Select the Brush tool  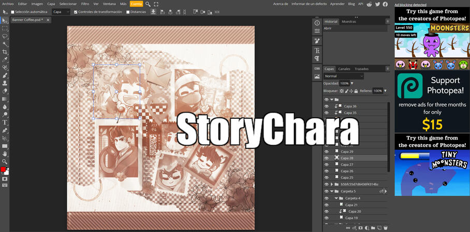point(5,75)
